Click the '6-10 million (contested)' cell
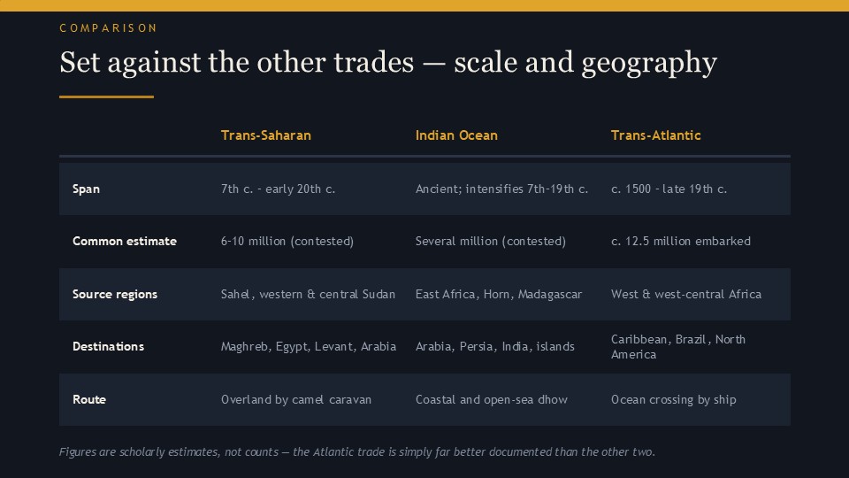 tap(287, 241)
